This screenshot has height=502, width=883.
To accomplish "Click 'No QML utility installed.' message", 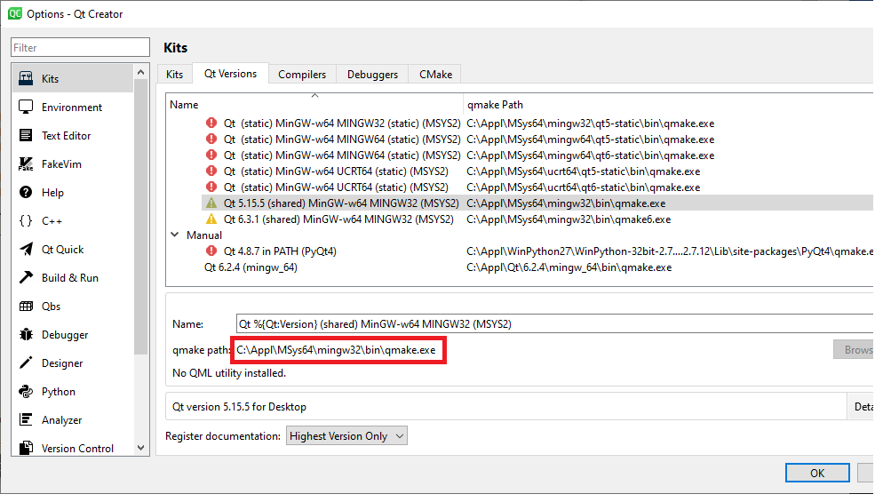I will click(229, 373).
